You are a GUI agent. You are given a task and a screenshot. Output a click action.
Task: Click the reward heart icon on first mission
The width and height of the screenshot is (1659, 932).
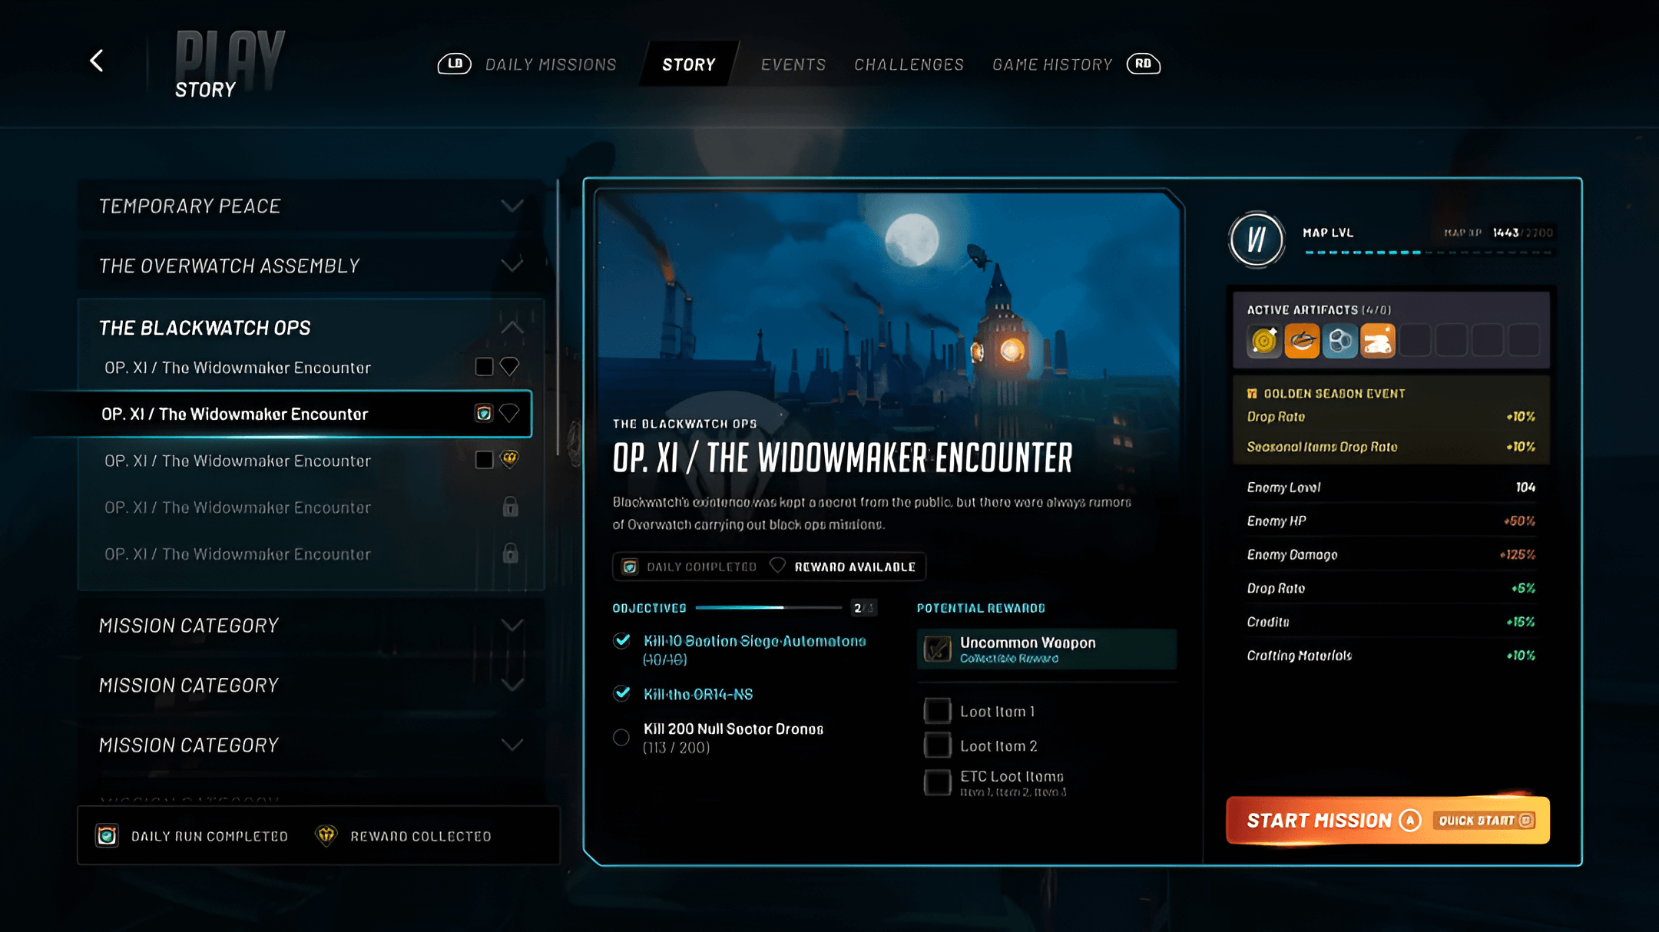coord(509,367)
